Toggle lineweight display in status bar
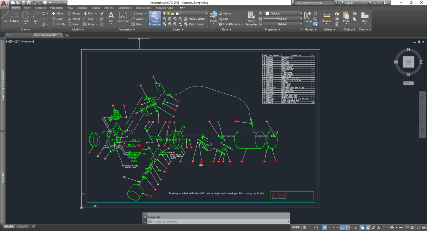This screenshot has width=427, height=231. pos(356,227)
